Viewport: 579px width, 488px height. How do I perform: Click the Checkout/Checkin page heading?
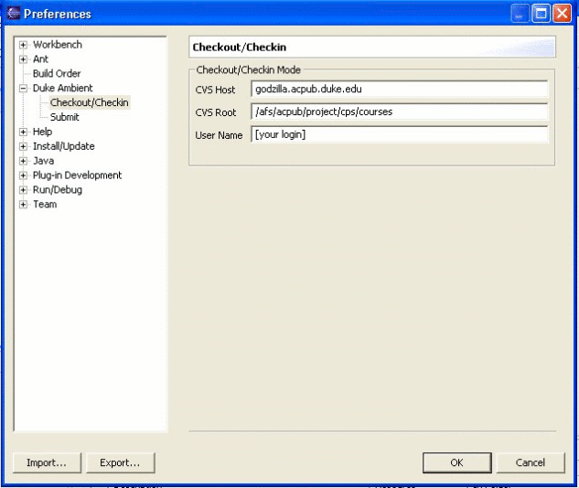[240, 48]
